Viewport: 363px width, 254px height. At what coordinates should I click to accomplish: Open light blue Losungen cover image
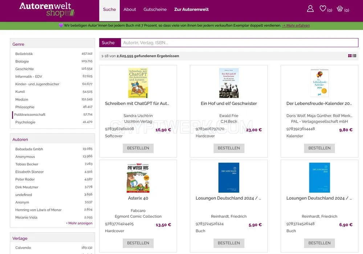click(x=319, y=178)
